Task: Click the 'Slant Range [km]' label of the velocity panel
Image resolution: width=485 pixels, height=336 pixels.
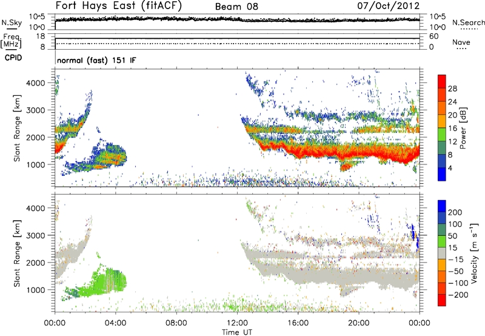Action: click(17, 253)
